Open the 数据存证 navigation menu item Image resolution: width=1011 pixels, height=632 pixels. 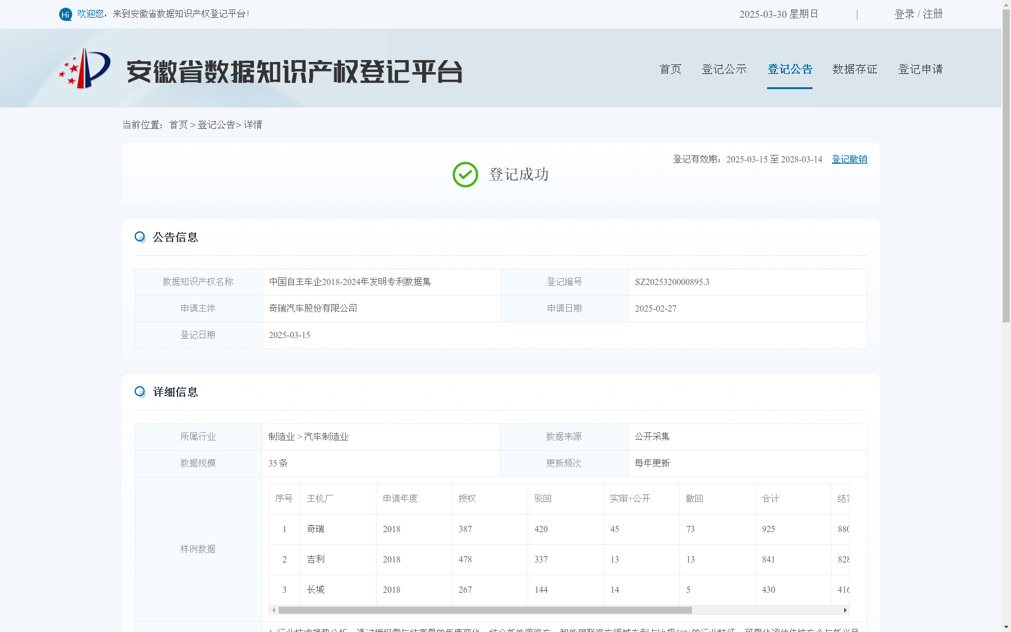[854, 69]
